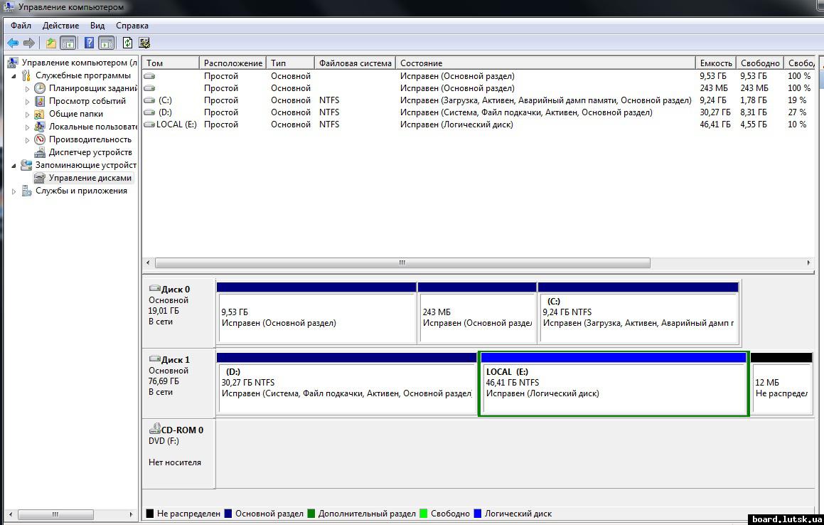The image size is (824, 525).
Task: Toggle the show/hide console tree button
Action: point(68,43)
